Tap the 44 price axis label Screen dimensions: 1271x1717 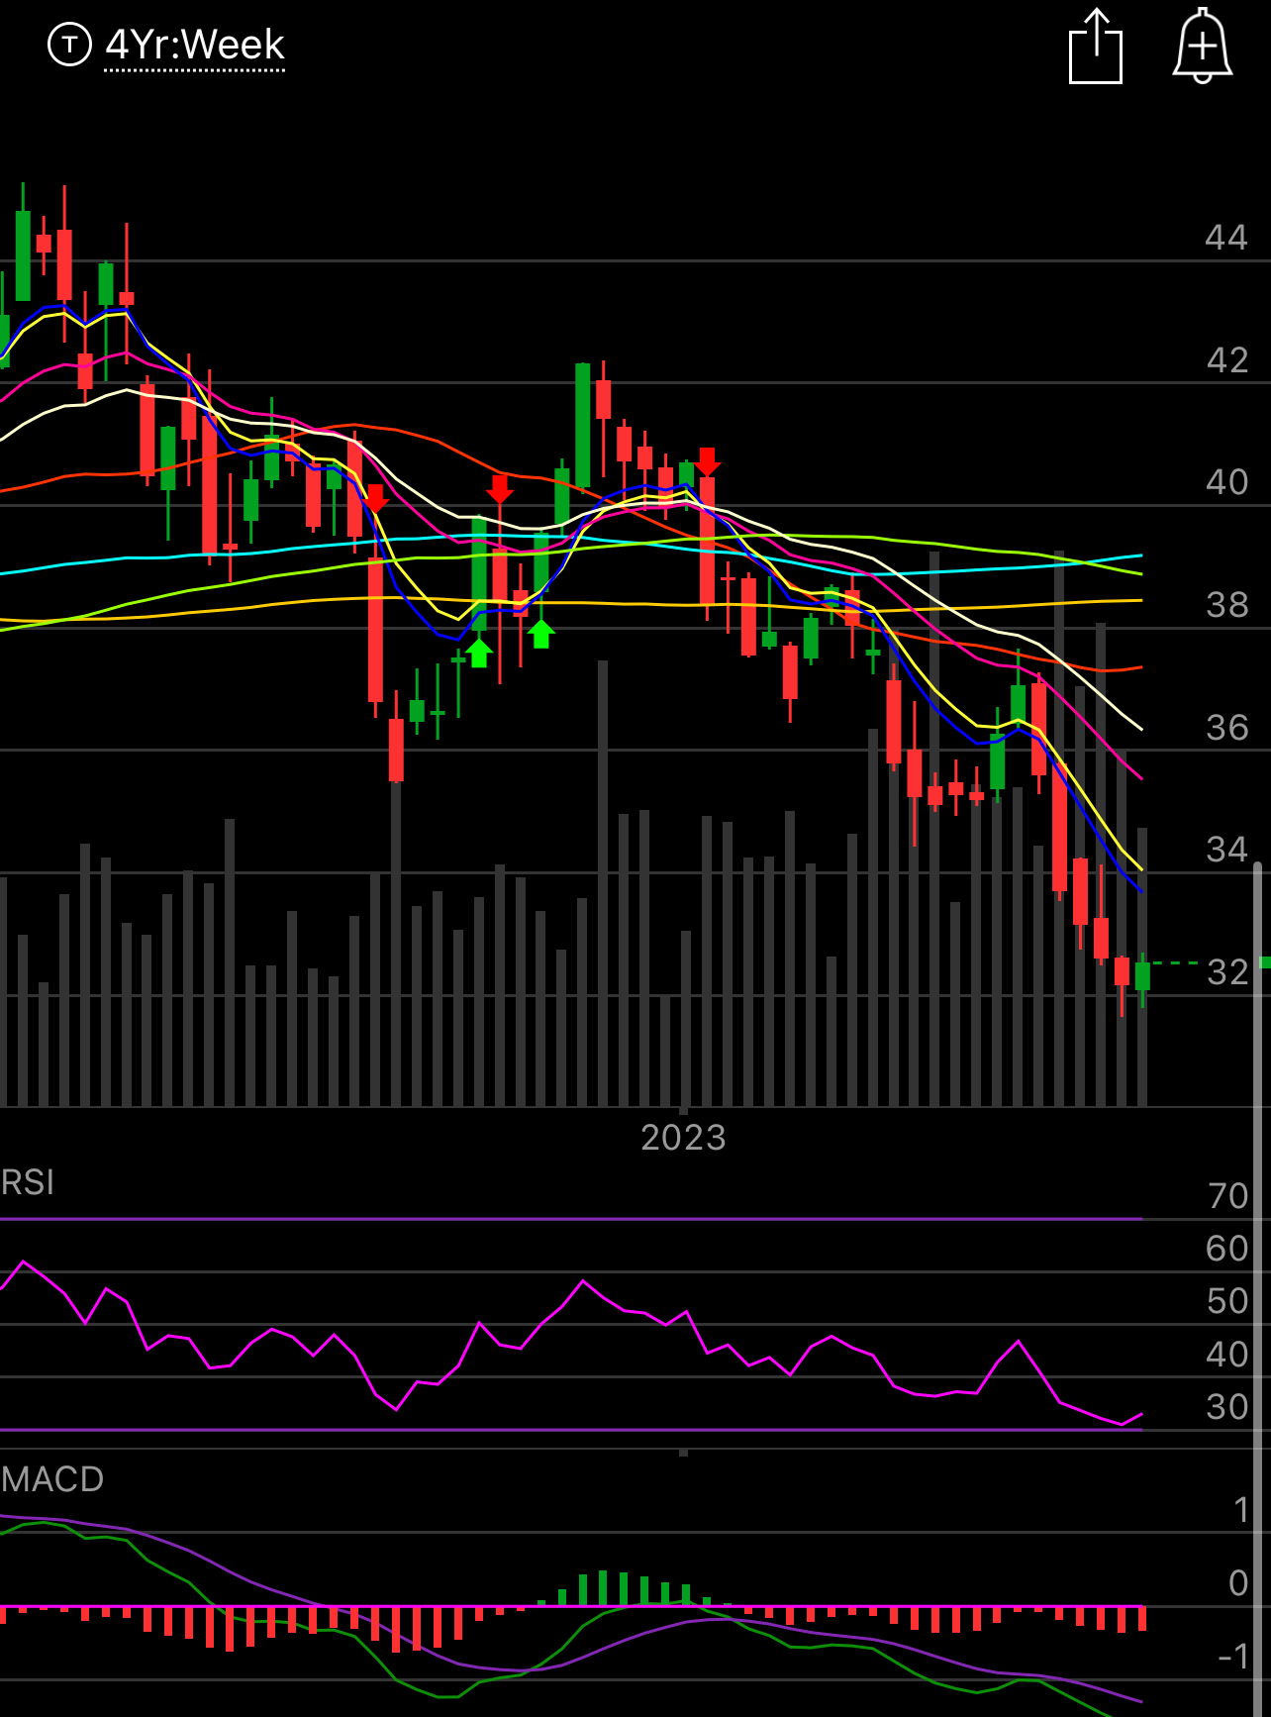point(1226,238)
